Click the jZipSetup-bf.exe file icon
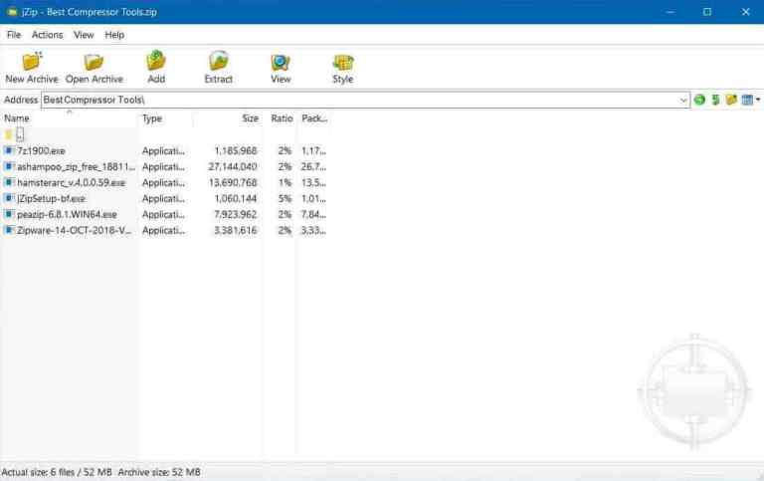 coord(9,198)
